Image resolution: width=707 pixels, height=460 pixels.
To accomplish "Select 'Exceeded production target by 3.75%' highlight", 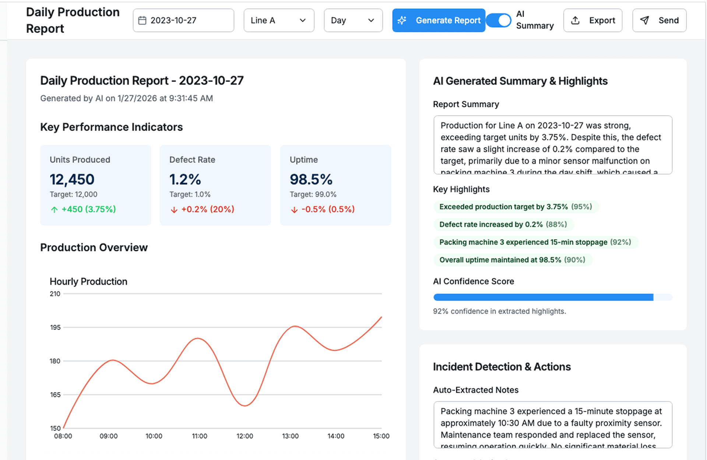I will pos(516,207).
